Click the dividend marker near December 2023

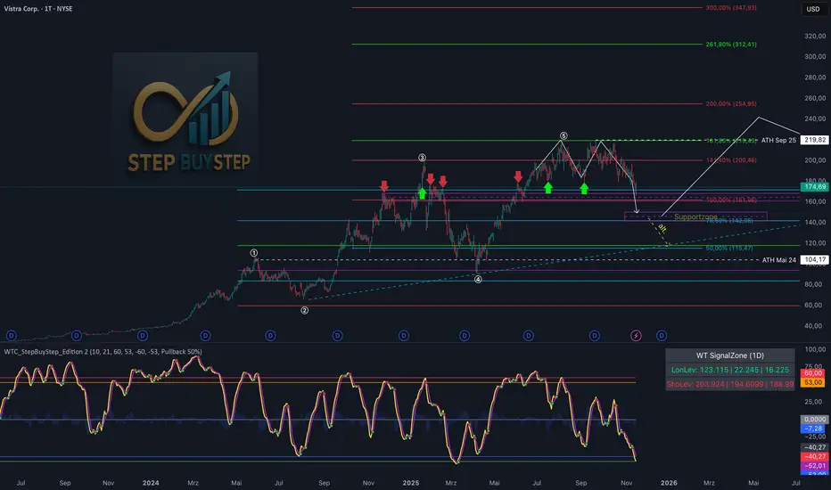(x=142, y=335)
